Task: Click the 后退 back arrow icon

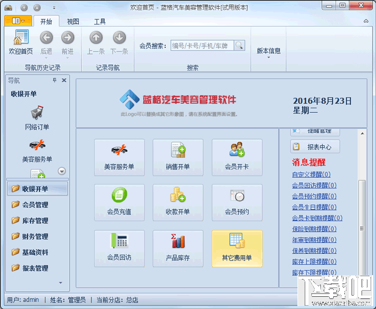Action: click(46, 38)
